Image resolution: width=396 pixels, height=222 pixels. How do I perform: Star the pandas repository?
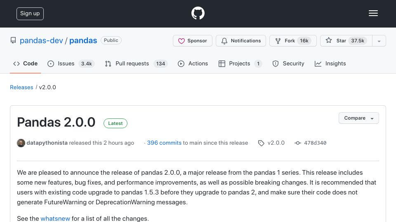346,41
